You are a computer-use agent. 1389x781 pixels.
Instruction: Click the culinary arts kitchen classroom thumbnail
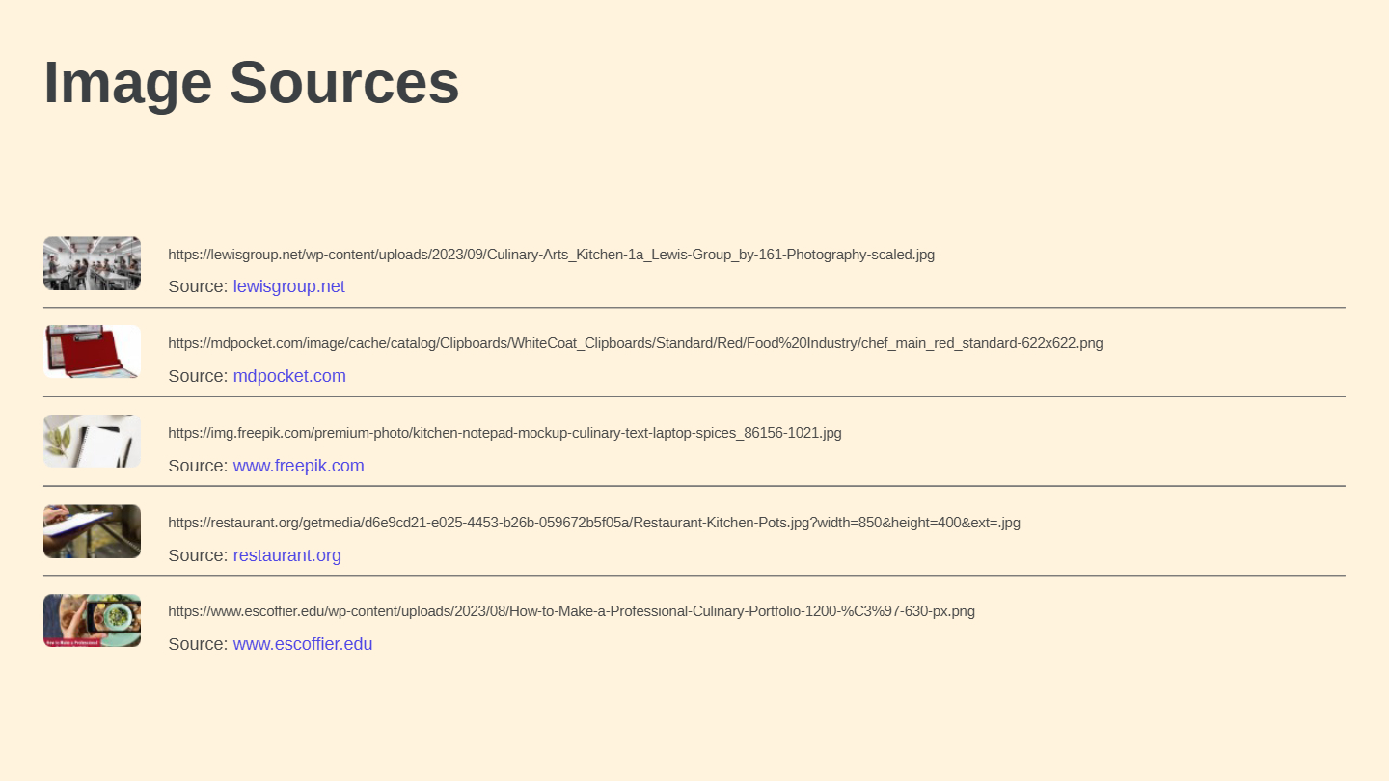[92, 263]
